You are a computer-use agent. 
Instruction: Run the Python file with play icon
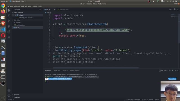[x=170, y=9]
